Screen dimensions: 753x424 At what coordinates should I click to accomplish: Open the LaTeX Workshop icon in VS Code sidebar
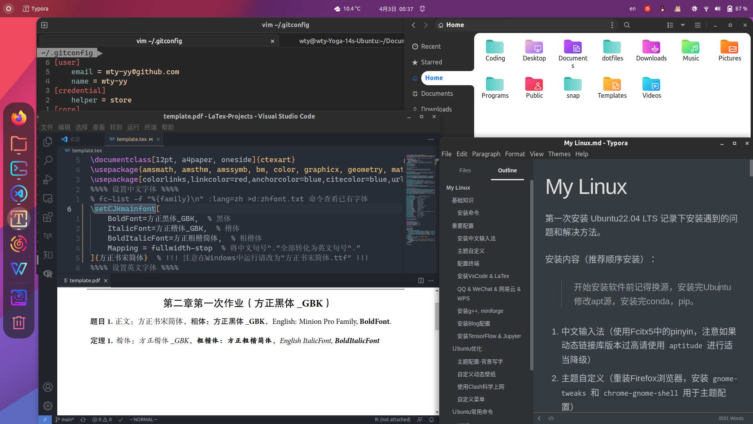pyautogui.click(x=47, y=236)
